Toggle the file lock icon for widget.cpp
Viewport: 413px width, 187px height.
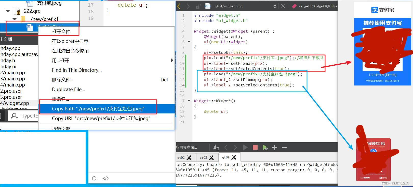tap(198, 6)
